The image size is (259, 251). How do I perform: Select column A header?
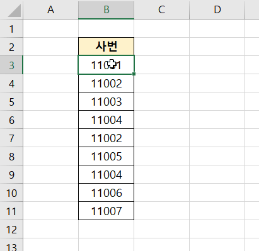coord(50,9)
